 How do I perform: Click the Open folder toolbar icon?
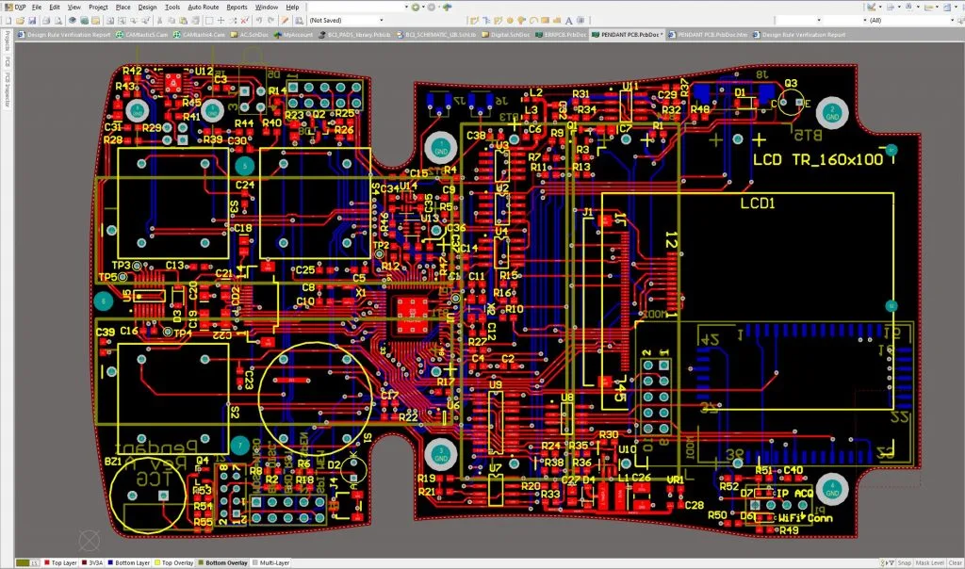(20, 21)
